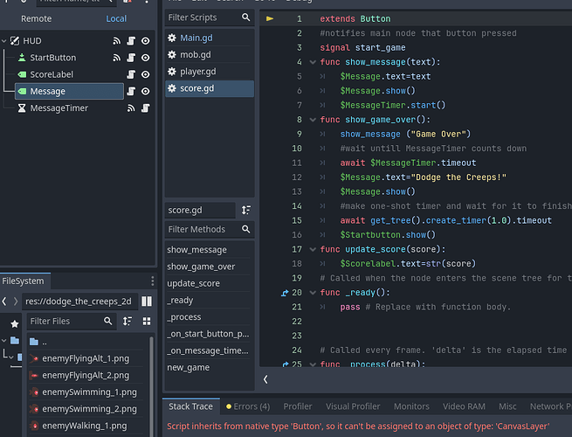Select the ScoreLabel node
572x437 pixels.
pyautogui.click(x=52, y=74)
